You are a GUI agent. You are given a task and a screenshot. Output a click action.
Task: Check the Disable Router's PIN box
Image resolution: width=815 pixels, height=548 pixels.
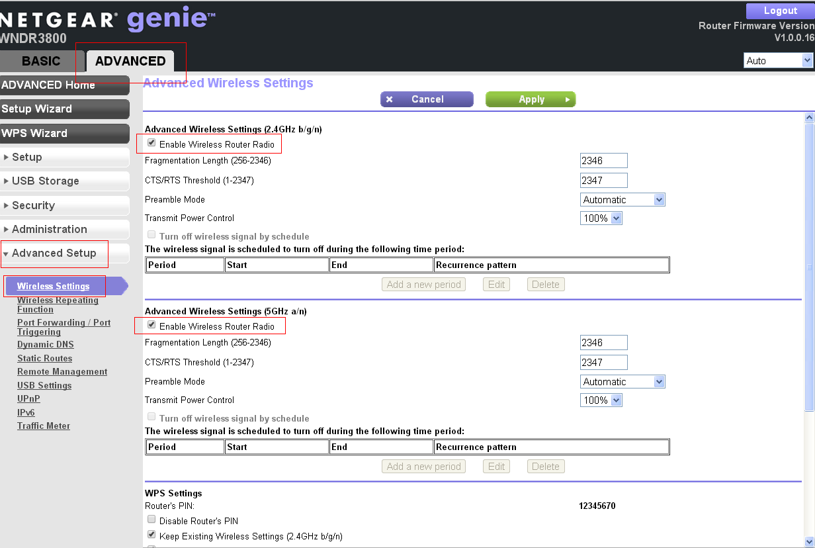tap(151, 520)
